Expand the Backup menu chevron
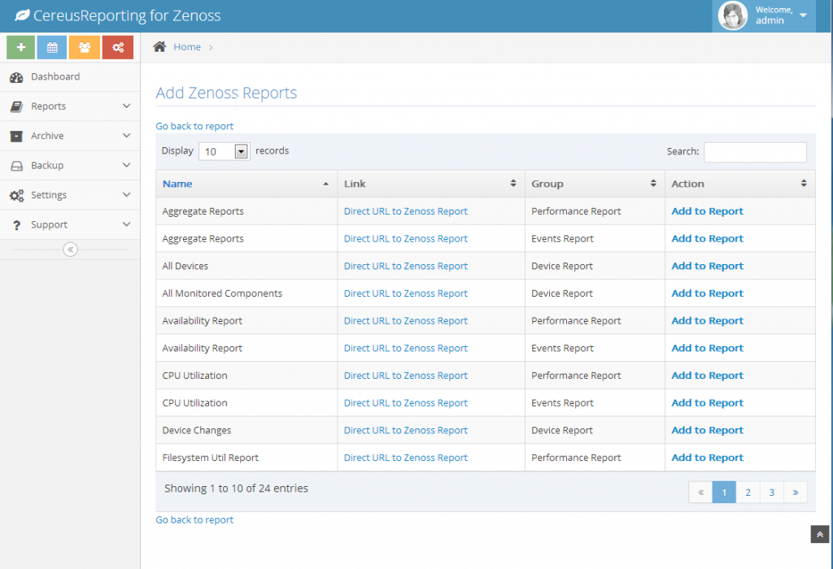The height and width of the screenshot is (569, 833). tap(126, 165)
